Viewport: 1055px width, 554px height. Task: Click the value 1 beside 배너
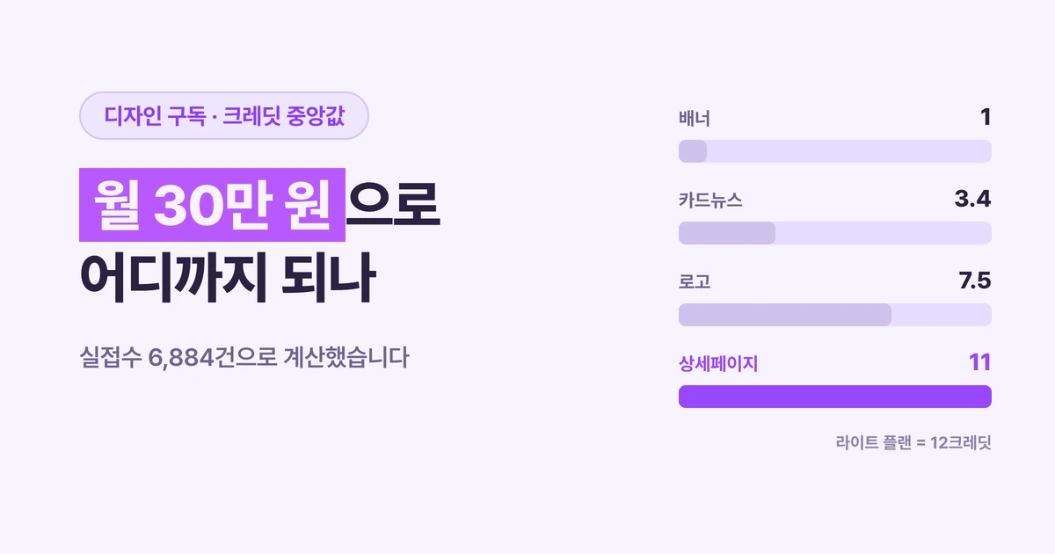pyautogui.click(x=986, y=117)
